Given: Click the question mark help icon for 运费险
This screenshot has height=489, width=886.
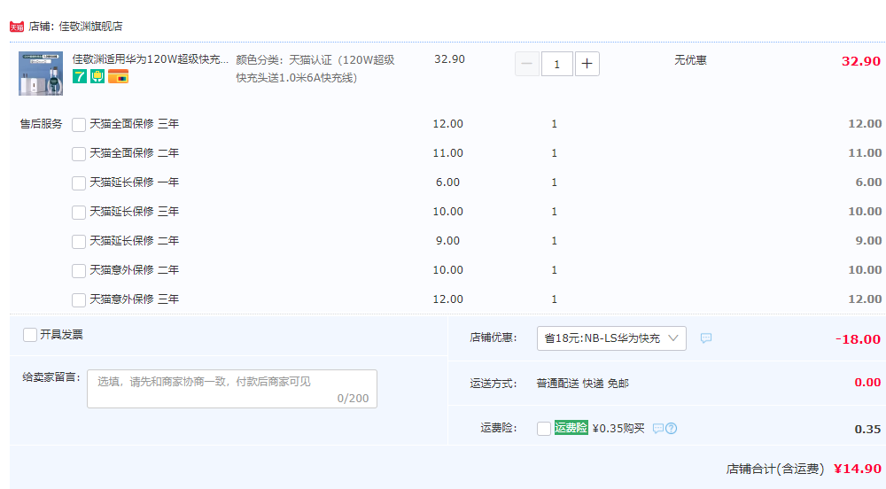Looking at the screenshot, I should click(671, 429).
